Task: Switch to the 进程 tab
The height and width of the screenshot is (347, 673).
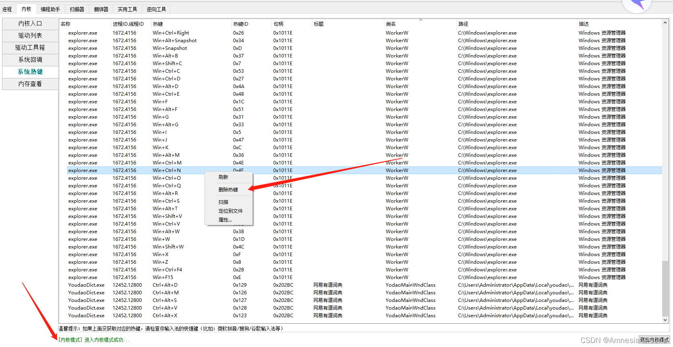Action: click(x=7, y=9)
